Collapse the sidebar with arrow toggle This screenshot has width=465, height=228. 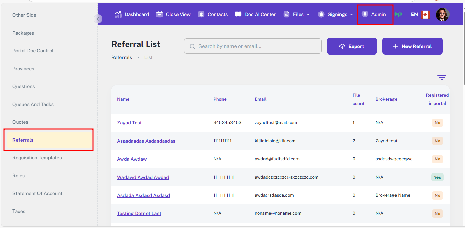pyautogui.click(x=98, y=19)
